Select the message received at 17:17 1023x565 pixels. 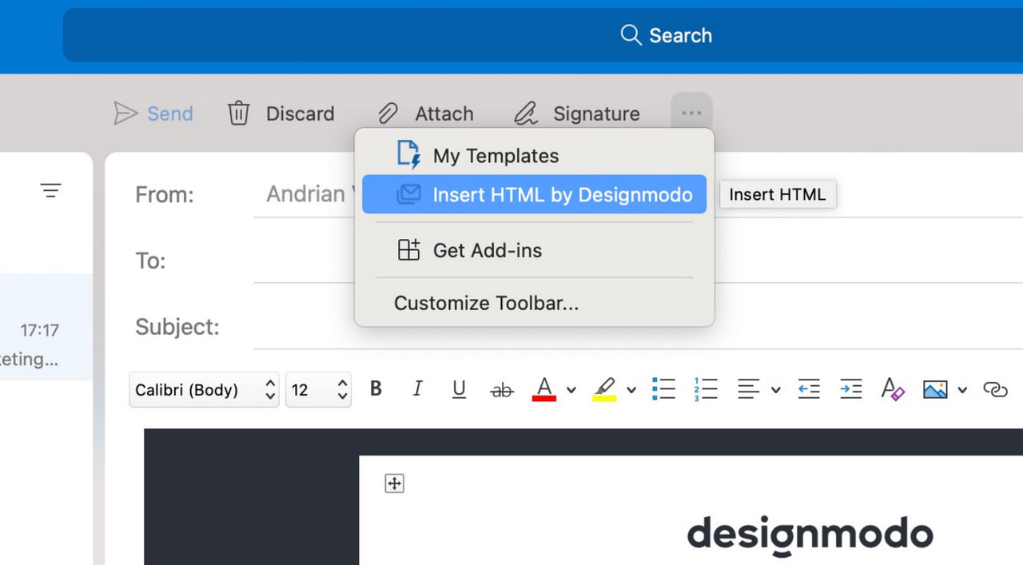(46, 327)
